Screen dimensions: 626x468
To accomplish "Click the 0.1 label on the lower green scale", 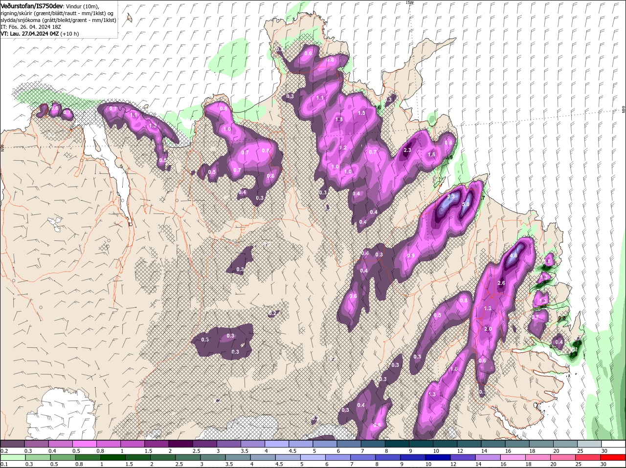I will click(x=4, y=464).
